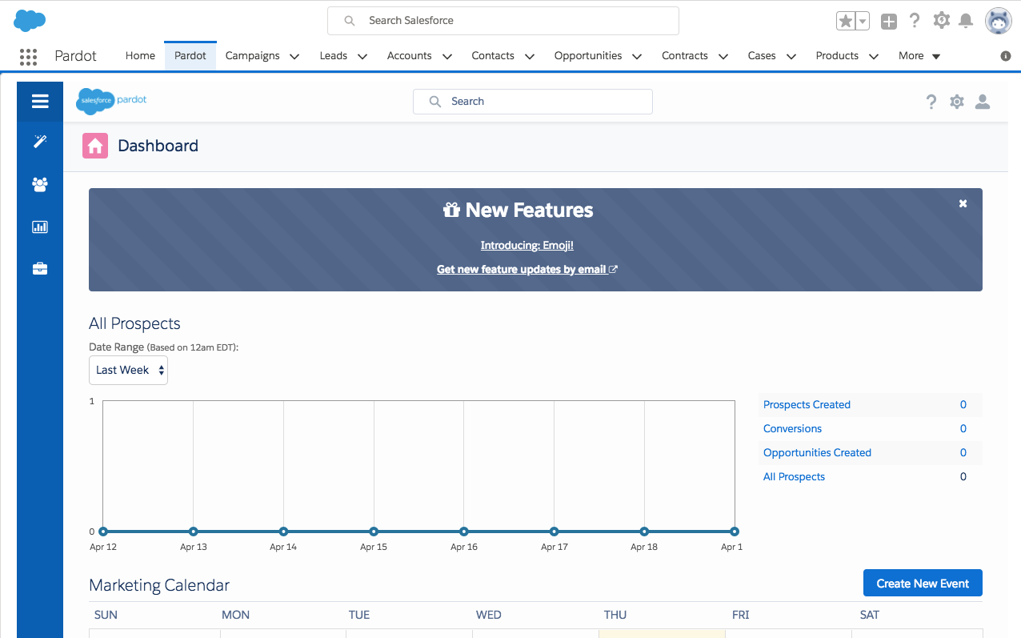
Task: Open the Reports chart sidebar icon
Action: point(40,227)
